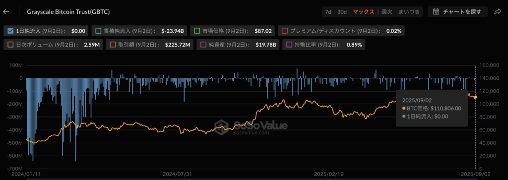Screen dimensions: 508x180
Task: Share the chart via arrow icon
Action: click(x=498, y=12)
